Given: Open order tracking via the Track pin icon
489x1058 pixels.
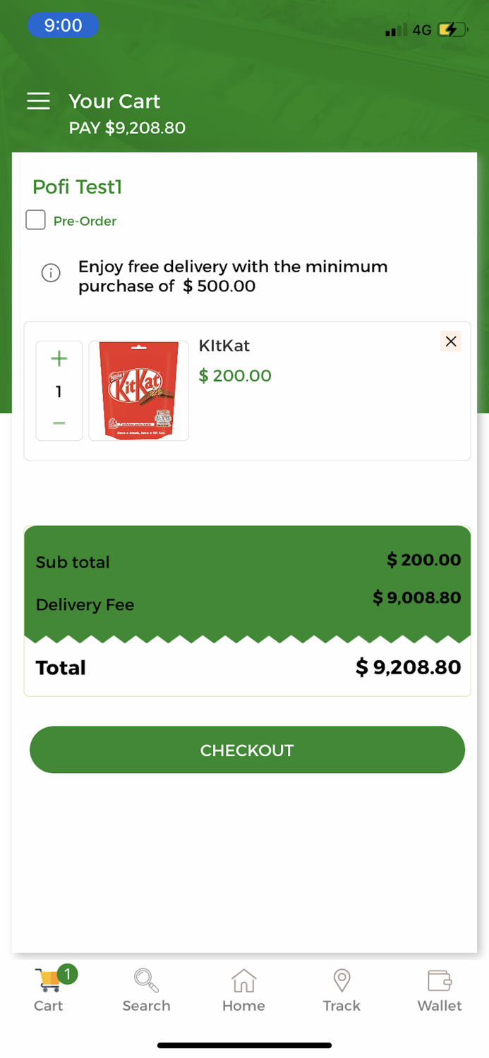Looking at the screenshot, I should (x=342, y=980).
